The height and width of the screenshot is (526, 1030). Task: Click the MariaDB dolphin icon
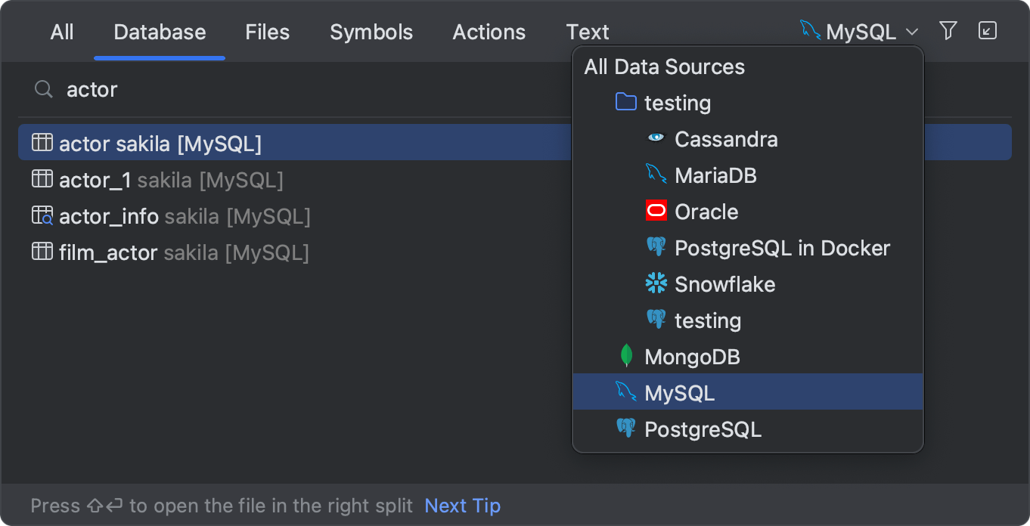click(x=657, y=175)
